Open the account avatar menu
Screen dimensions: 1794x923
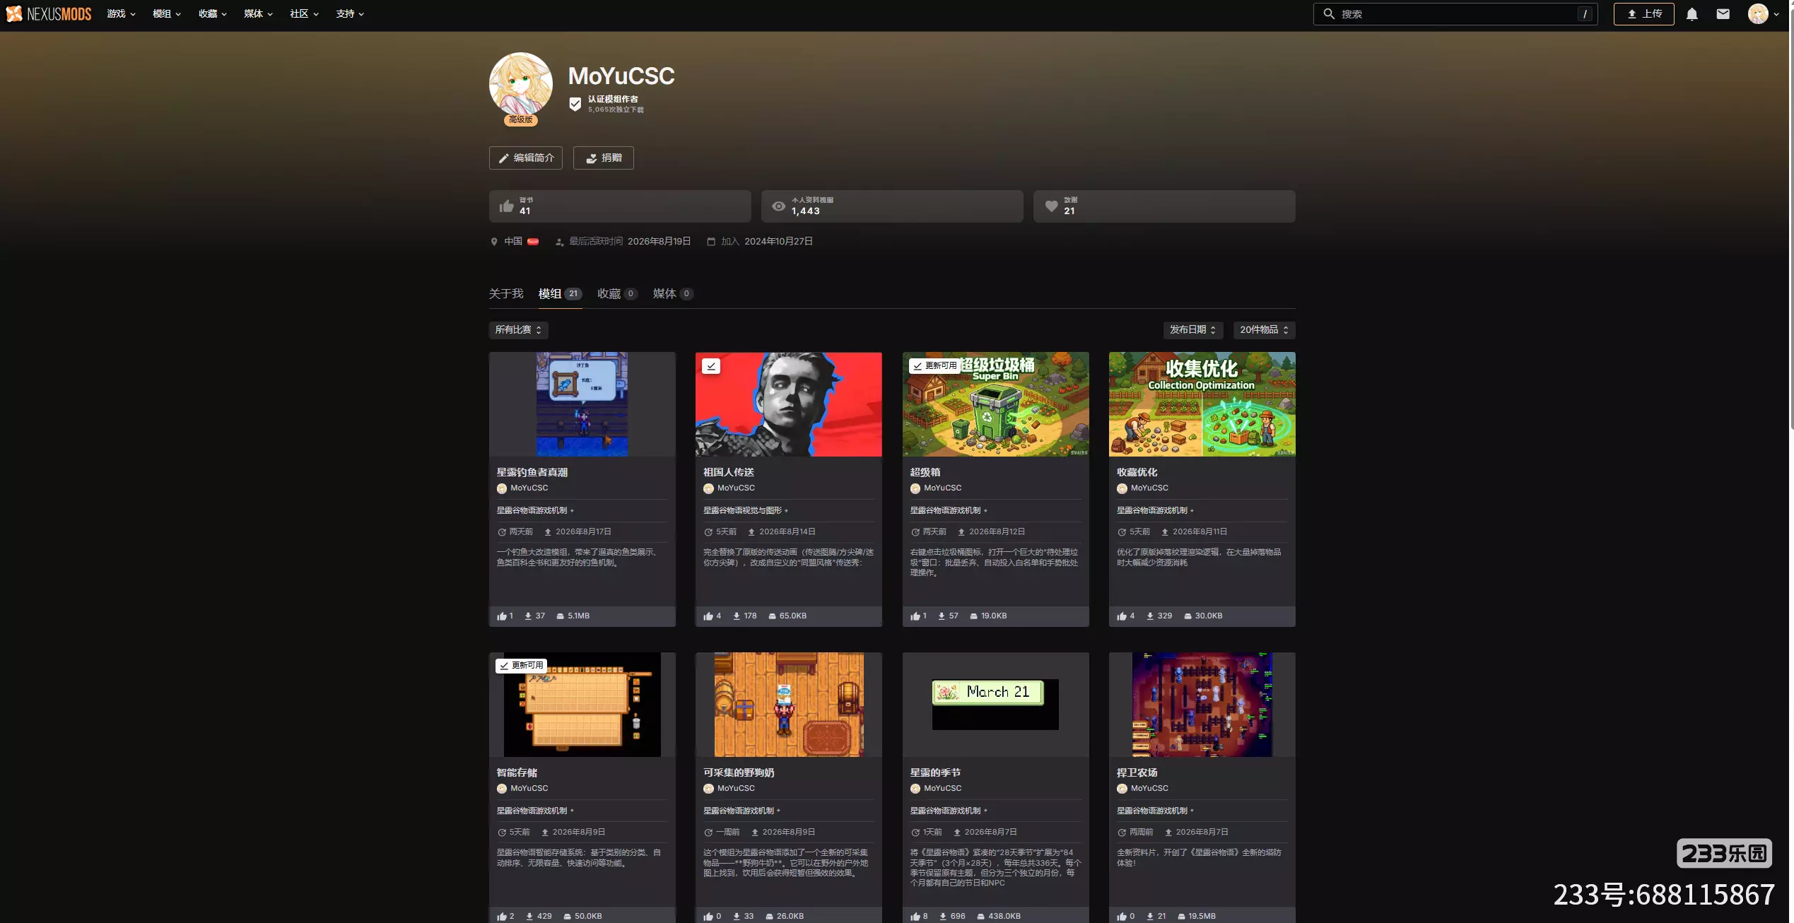tap(1764, 14)
